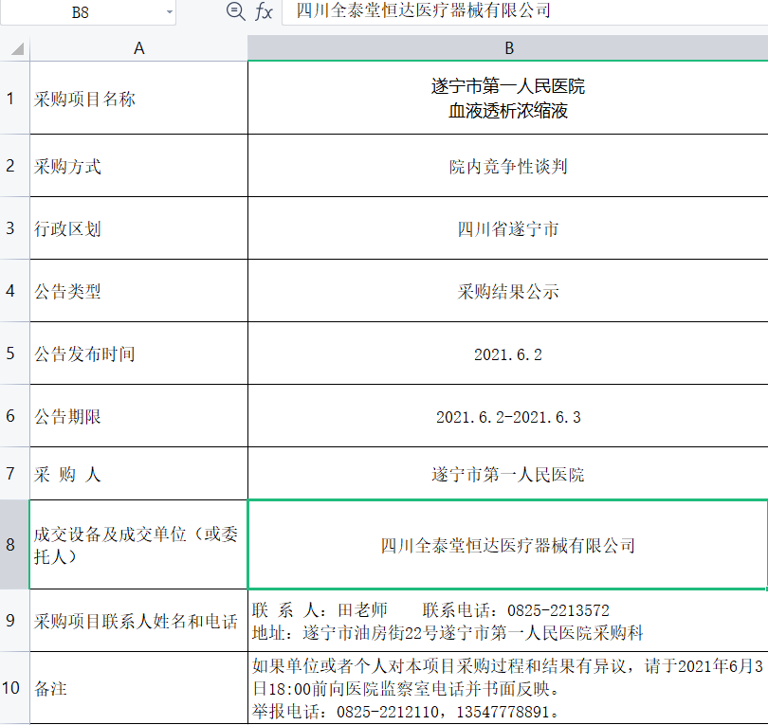
Task: Click cell labeled 公告类型
Action: tap(139, 291)
